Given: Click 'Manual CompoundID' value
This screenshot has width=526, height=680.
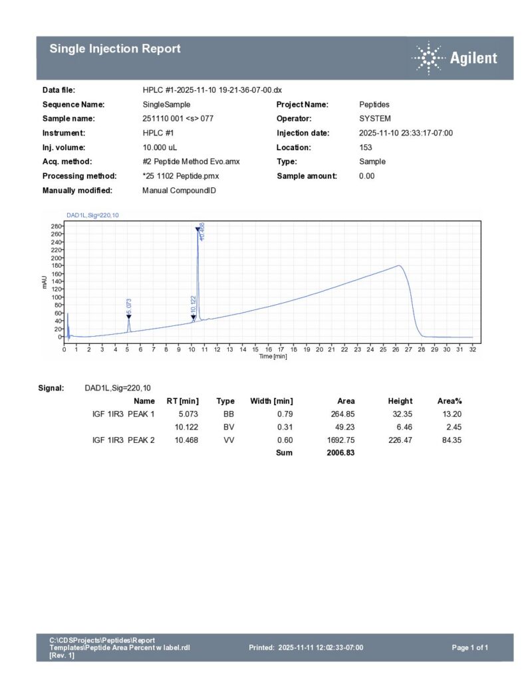Looking at the screenshot, I should (x=179, y=191).
